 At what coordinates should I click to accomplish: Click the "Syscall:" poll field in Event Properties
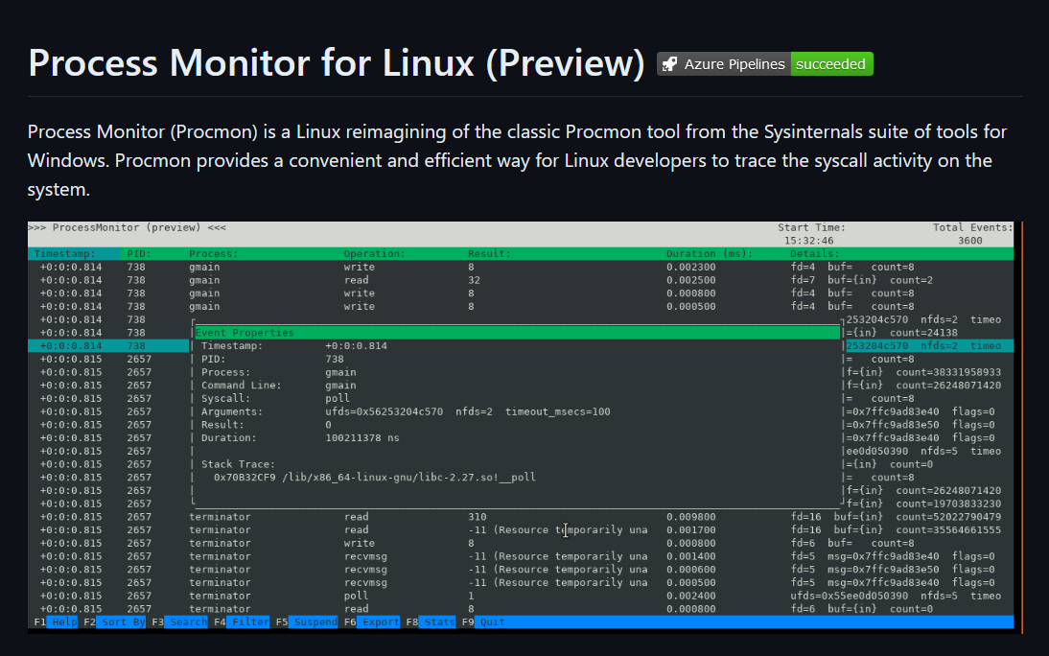275,398
